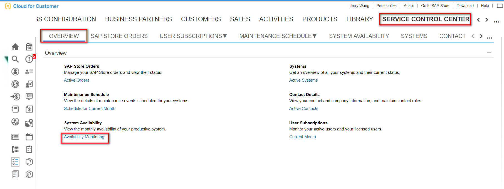Viewport: 504px width, 189px height.
Task: Open the person with chart icon
Action: point(29,84)
